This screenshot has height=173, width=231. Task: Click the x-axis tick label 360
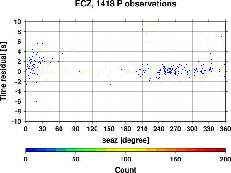225,129
